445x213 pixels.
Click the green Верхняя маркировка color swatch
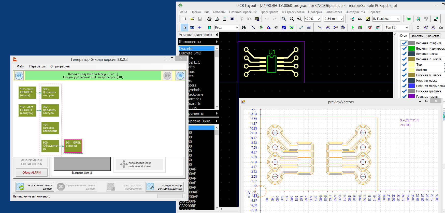point(411,48)
